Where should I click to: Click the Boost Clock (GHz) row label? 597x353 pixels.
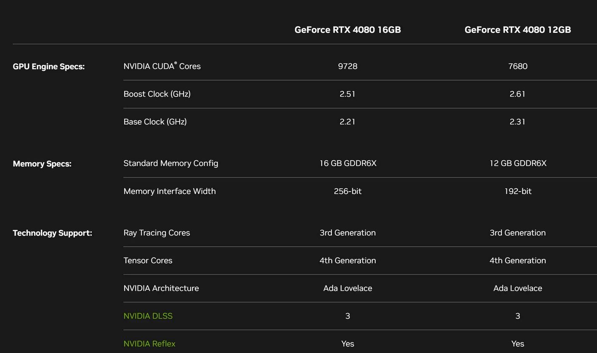(157, 94)
